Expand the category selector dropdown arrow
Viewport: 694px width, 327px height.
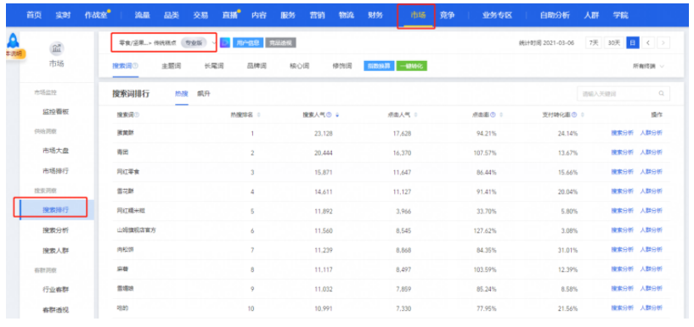214,43
